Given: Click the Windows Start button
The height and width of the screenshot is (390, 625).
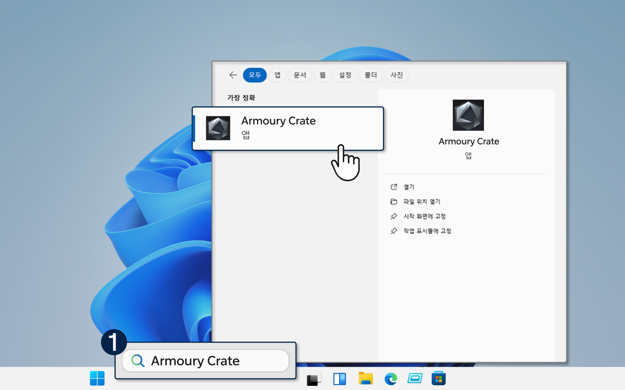Looking at the screenshot, I should click(97, 378).
